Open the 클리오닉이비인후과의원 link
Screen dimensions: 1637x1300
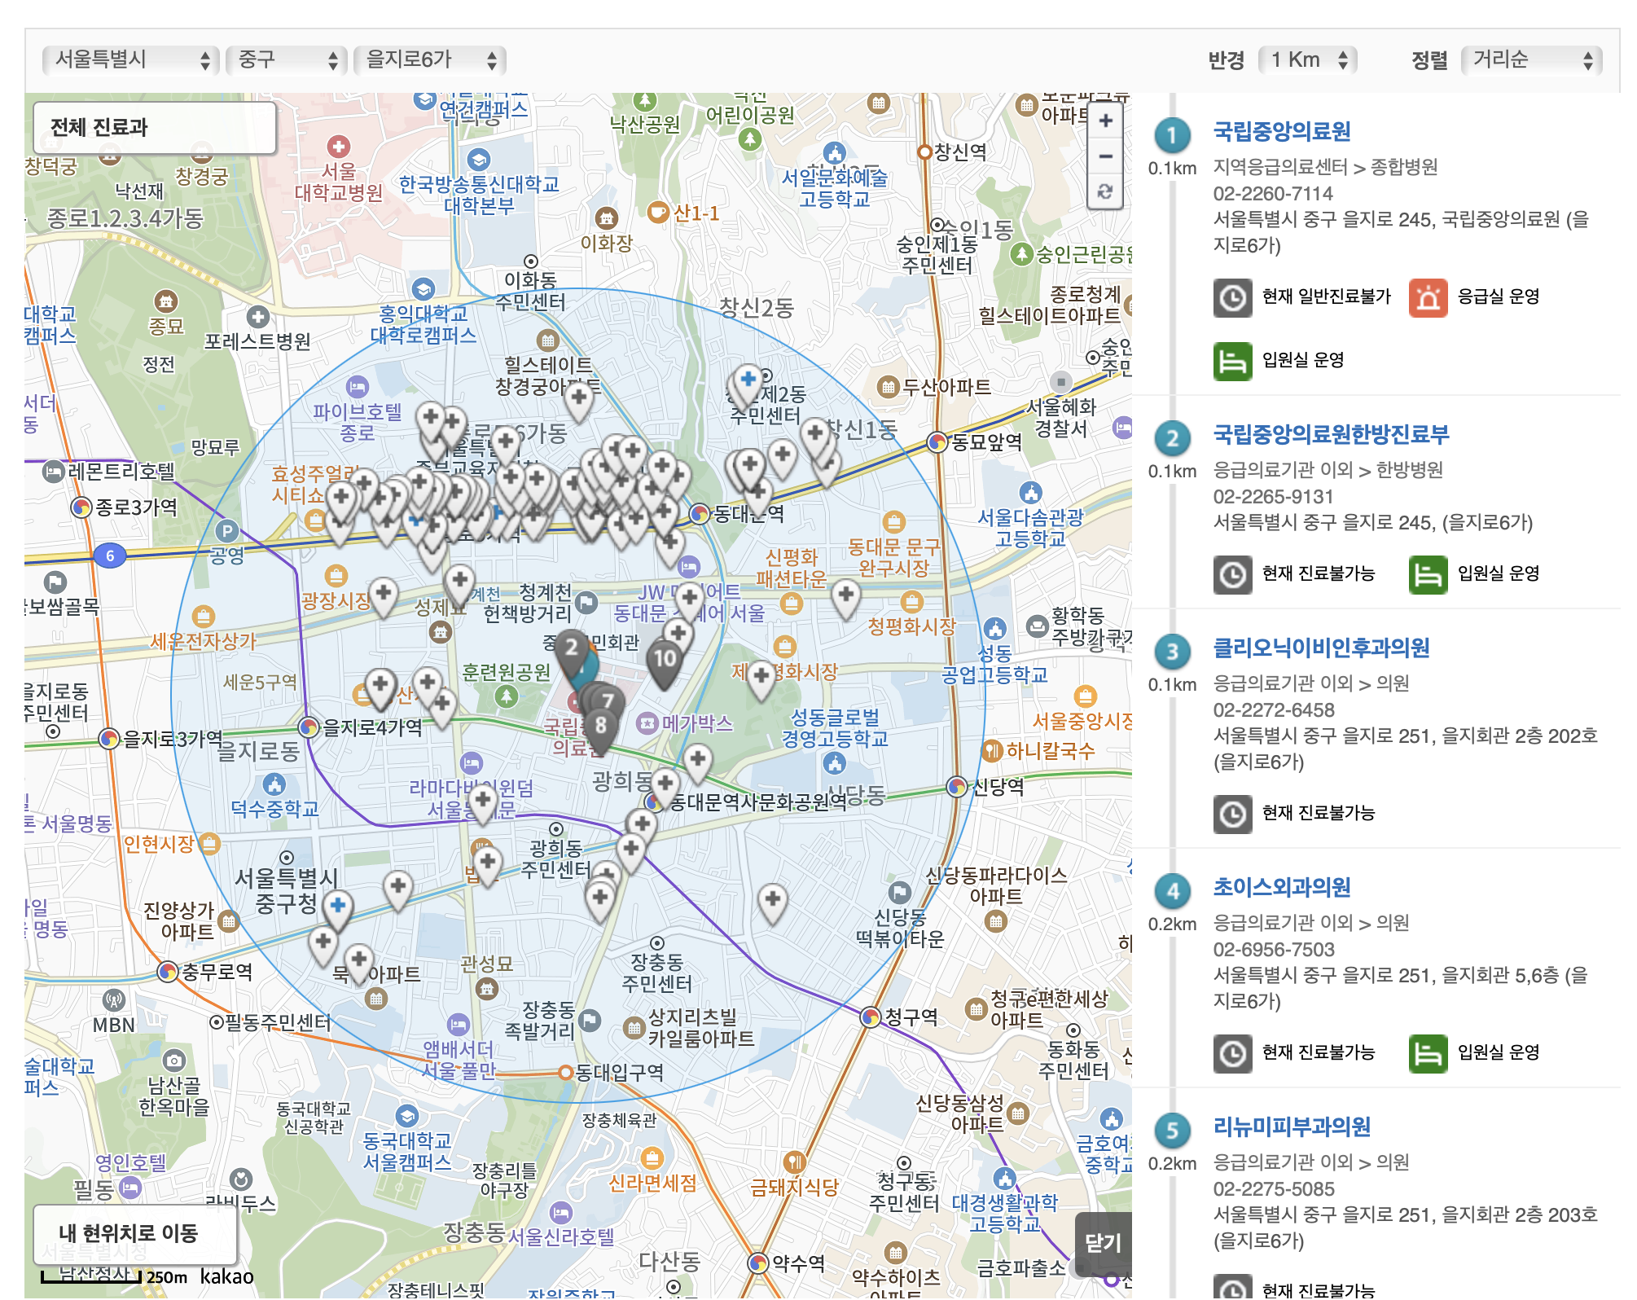click(1321, 648)
